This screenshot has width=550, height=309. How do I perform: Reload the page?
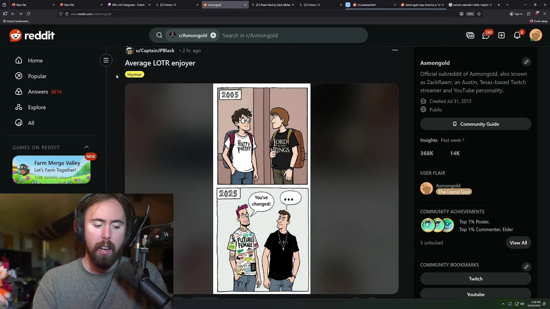point(28,14)
